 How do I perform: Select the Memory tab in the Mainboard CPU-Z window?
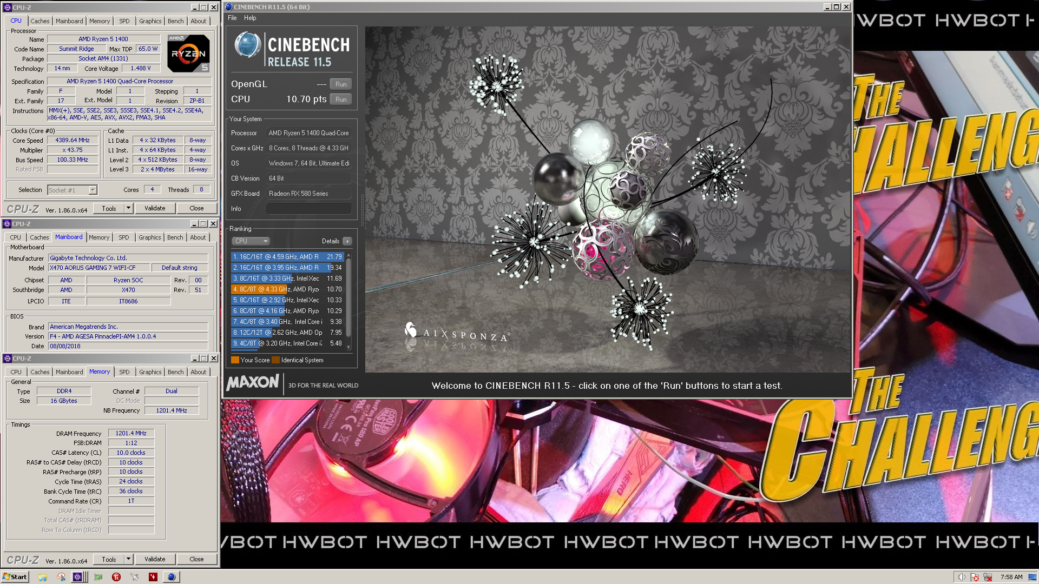click(x=99, y=237)
